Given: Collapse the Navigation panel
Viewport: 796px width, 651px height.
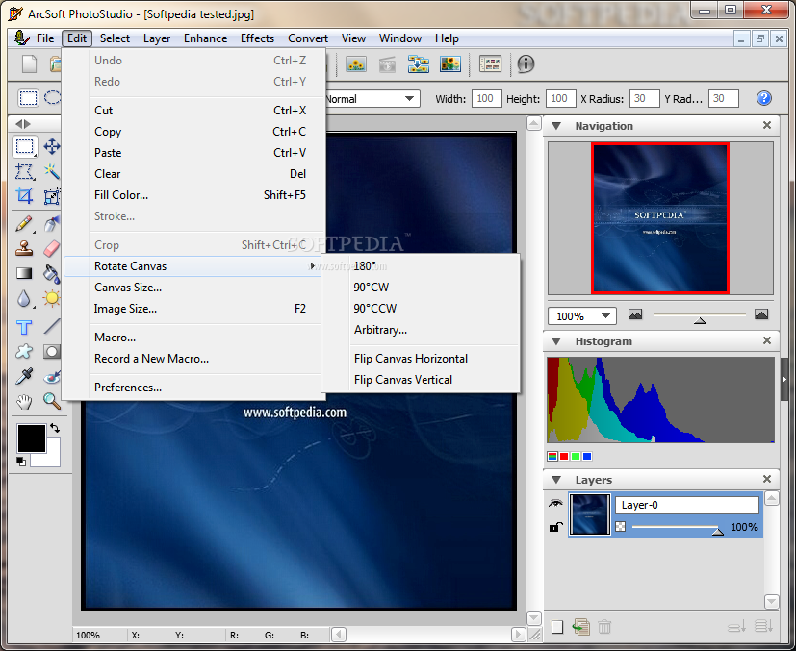Looking at the screenshot, I should 556,126.
